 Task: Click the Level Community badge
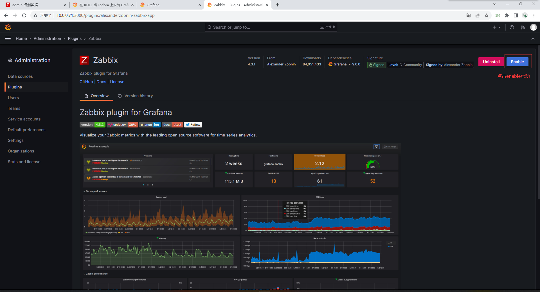coord(405,65)
